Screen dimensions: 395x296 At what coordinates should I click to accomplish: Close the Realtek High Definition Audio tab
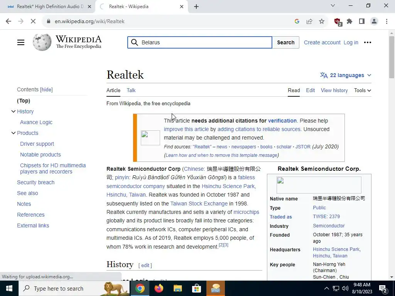[x=89, y=7]
